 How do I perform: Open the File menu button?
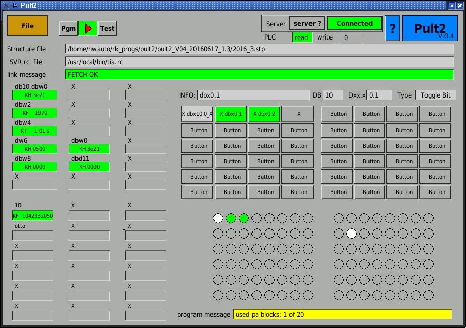(x=28, y=26)
